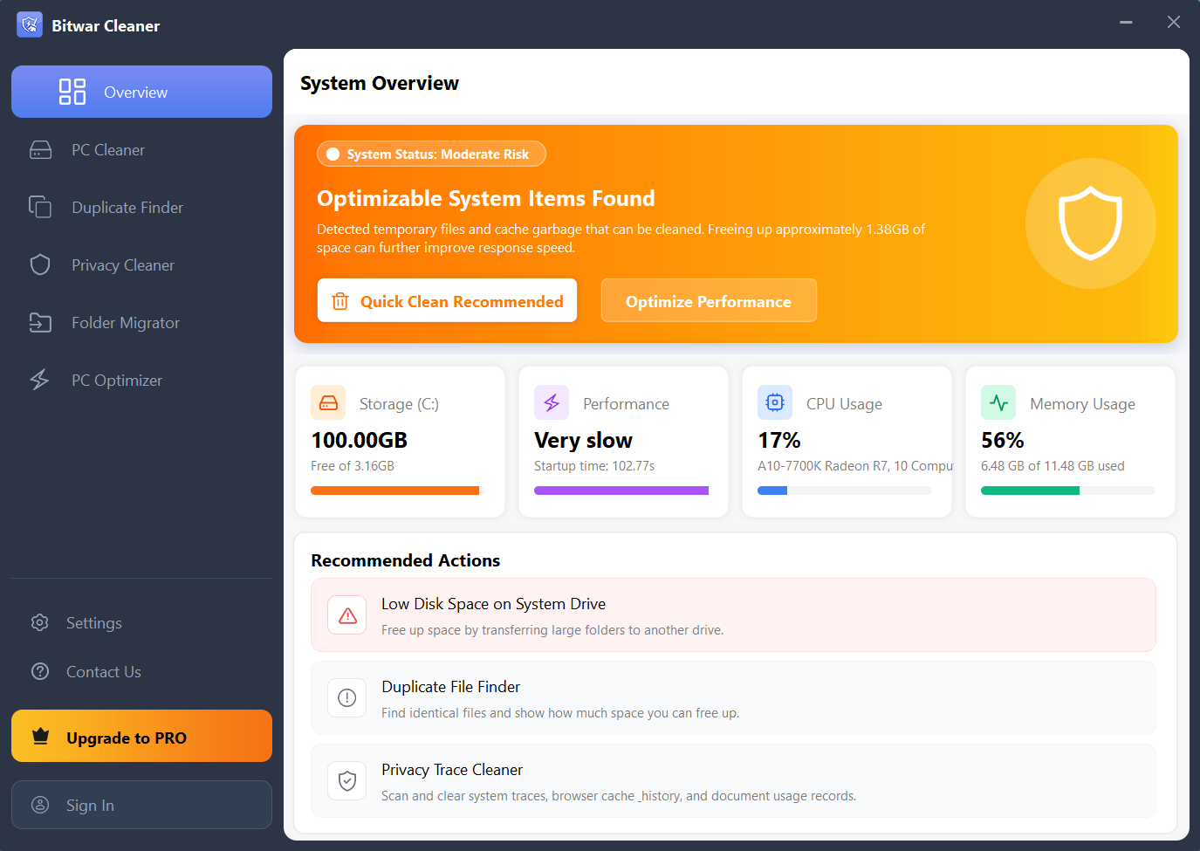This screenshot has width=1200, height=851.
Task: Click the Very slow performance value
Action: pyautogui.click(x=583, y=440)
